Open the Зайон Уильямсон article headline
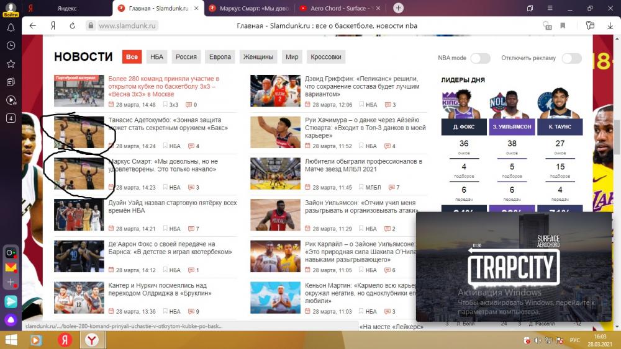 coord(360,207)
